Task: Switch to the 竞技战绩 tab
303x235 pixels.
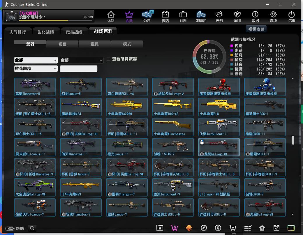Action: 74,32
